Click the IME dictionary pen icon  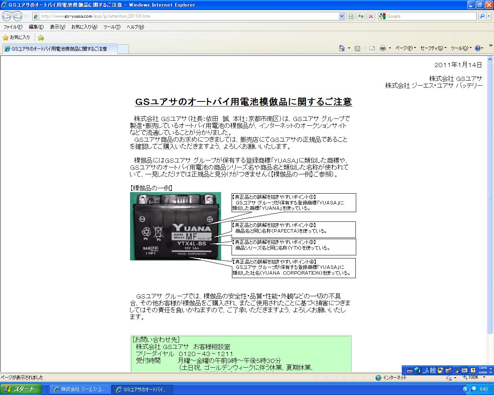point(457,371)
